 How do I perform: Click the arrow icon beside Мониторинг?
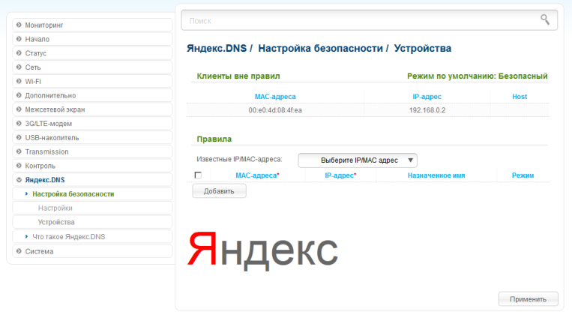19,25
